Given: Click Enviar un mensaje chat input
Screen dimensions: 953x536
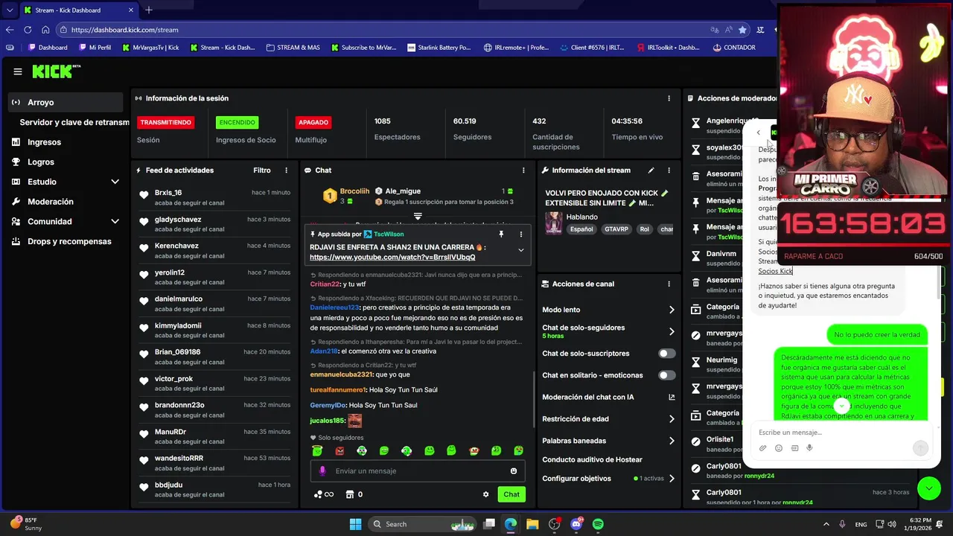Looking at the screenshot, I should click(418, 470).
